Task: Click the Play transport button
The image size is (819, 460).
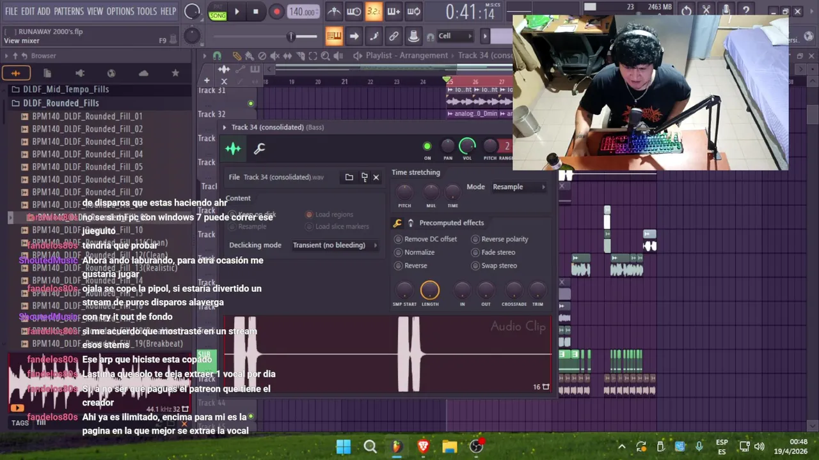Action: (x=237, y=11)
